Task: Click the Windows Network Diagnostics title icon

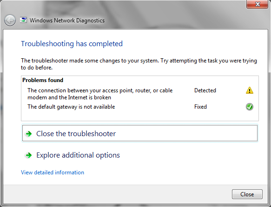Action: 23,20
